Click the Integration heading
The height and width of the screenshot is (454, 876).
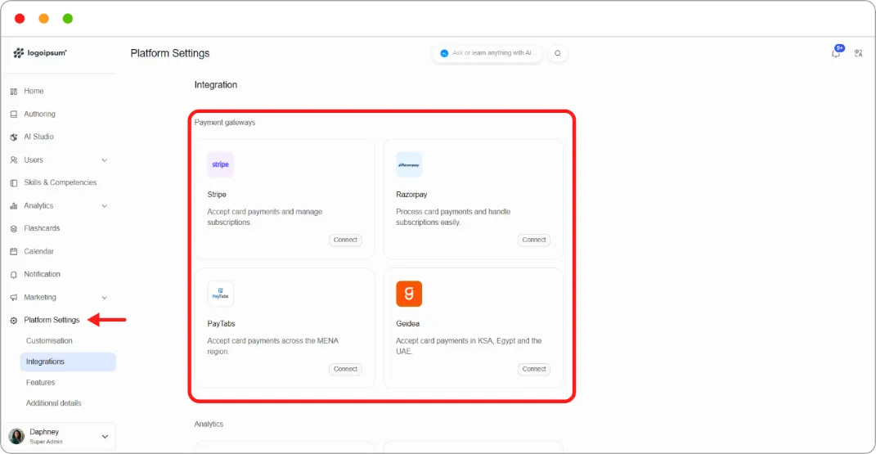216,85
